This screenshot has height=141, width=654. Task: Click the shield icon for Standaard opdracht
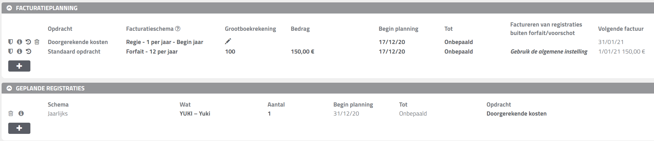pos(10,51)
